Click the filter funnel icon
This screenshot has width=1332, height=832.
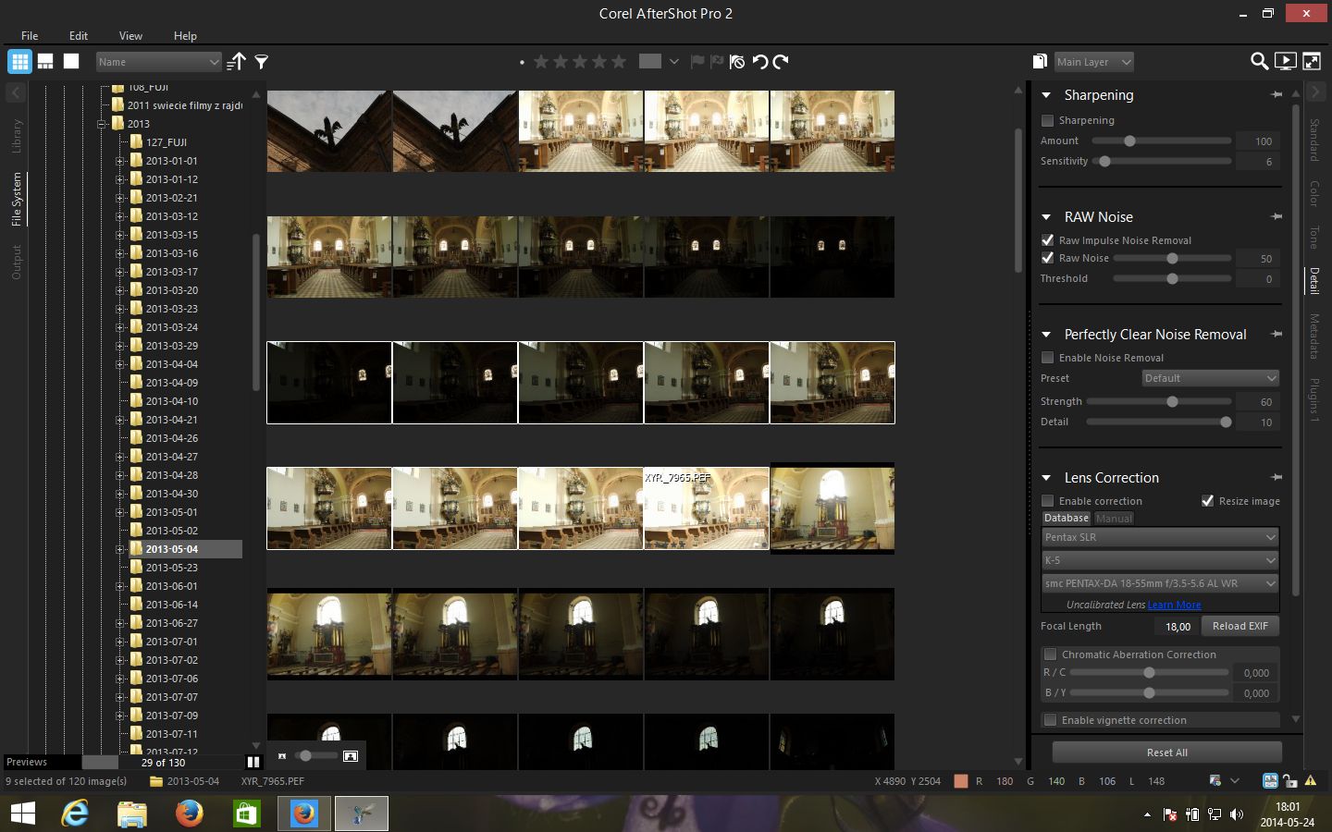(x=262, y=62)
